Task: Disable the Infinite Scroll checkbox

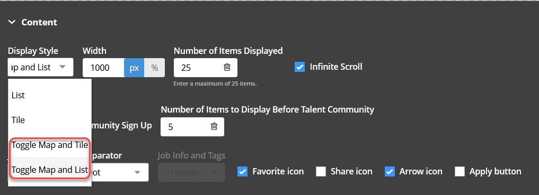Action: (x=300, y=67)
